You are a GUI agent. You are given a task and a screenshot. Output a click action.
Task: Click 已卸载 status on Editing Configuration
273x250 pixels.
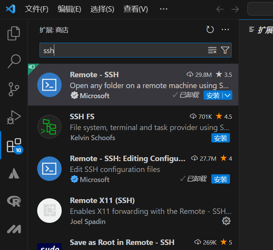click(193, 179)
